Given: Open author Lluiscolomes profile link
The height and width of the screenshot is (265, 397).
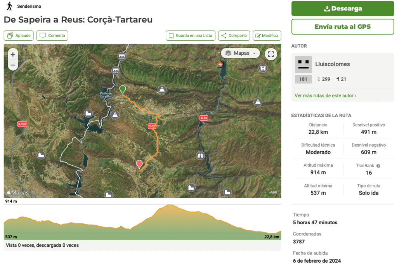Looking at the screenshot, I should (x=333, y=64).
